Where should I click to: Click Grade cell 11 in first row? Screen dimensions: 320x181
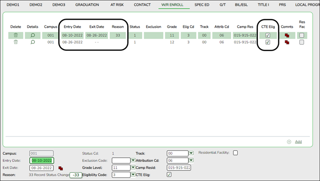point(172,35)
